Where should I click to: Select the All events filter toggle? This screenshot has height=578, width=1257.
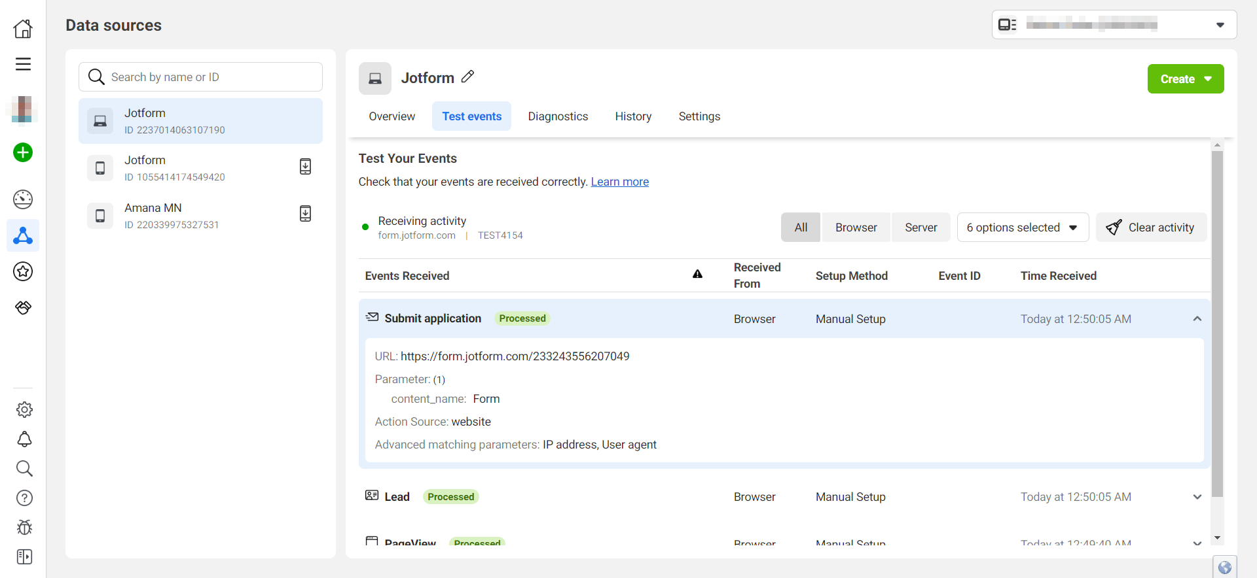coord(800,228)
